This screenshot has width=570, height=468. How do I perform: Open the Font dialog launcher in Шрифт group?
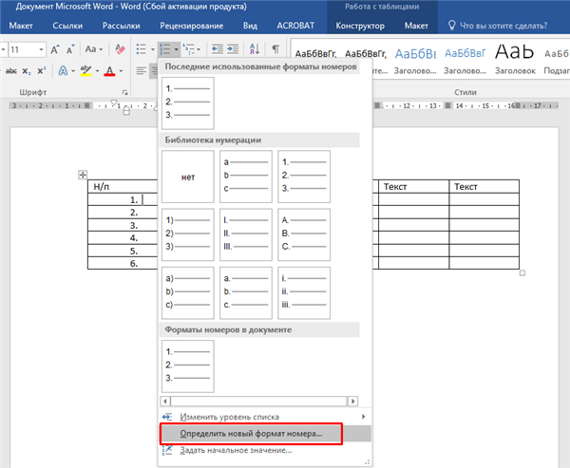point(125,93)
